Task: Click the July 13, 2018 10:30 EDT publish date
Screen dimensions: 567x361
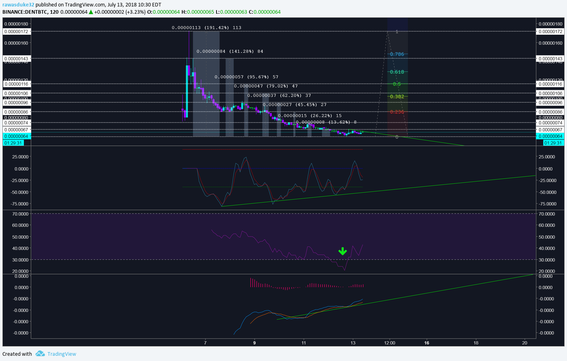Action: [135, 5]
